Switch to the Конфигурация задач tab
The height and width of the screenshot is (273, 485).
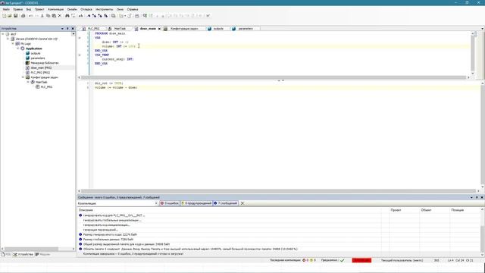[184, 29]
